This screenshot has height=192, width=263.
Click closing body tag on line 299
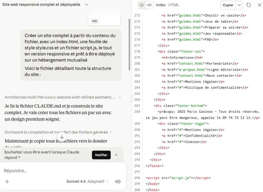153,184
